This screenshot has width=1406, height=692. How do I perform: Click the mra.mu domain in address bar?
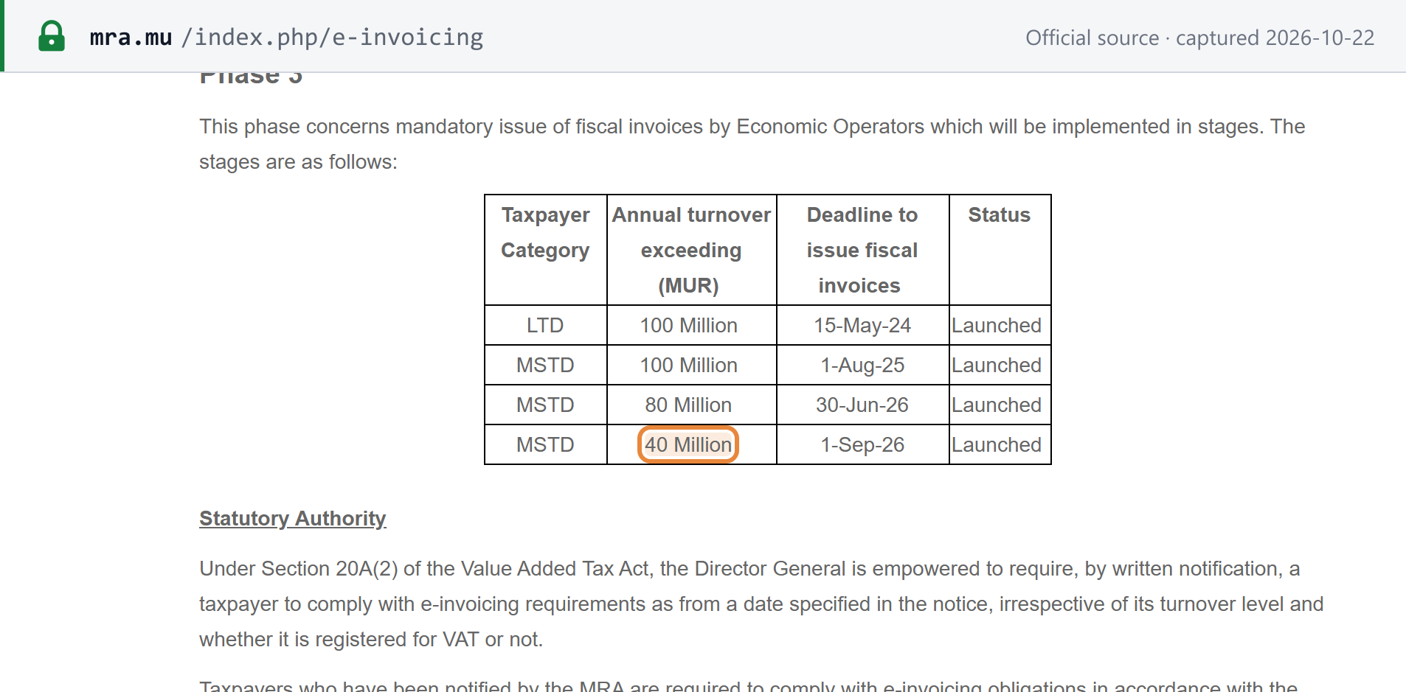tap(131, 37)
